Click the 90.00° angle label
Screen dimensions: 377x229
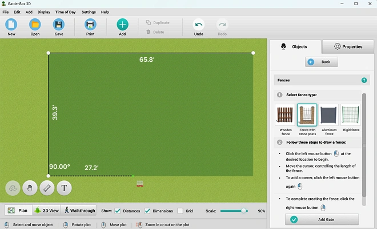pos(59,167)
